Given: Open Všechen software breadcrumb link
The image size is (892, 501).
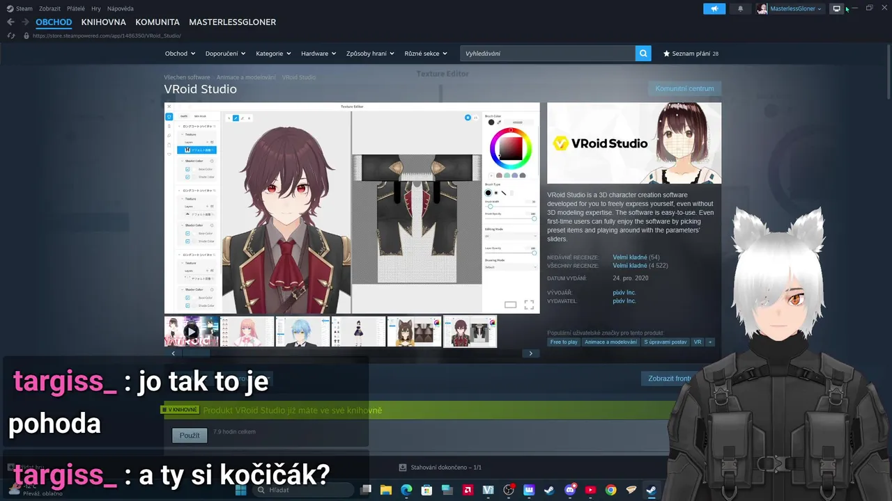Looking at the screenshot, I should [187, 77].
